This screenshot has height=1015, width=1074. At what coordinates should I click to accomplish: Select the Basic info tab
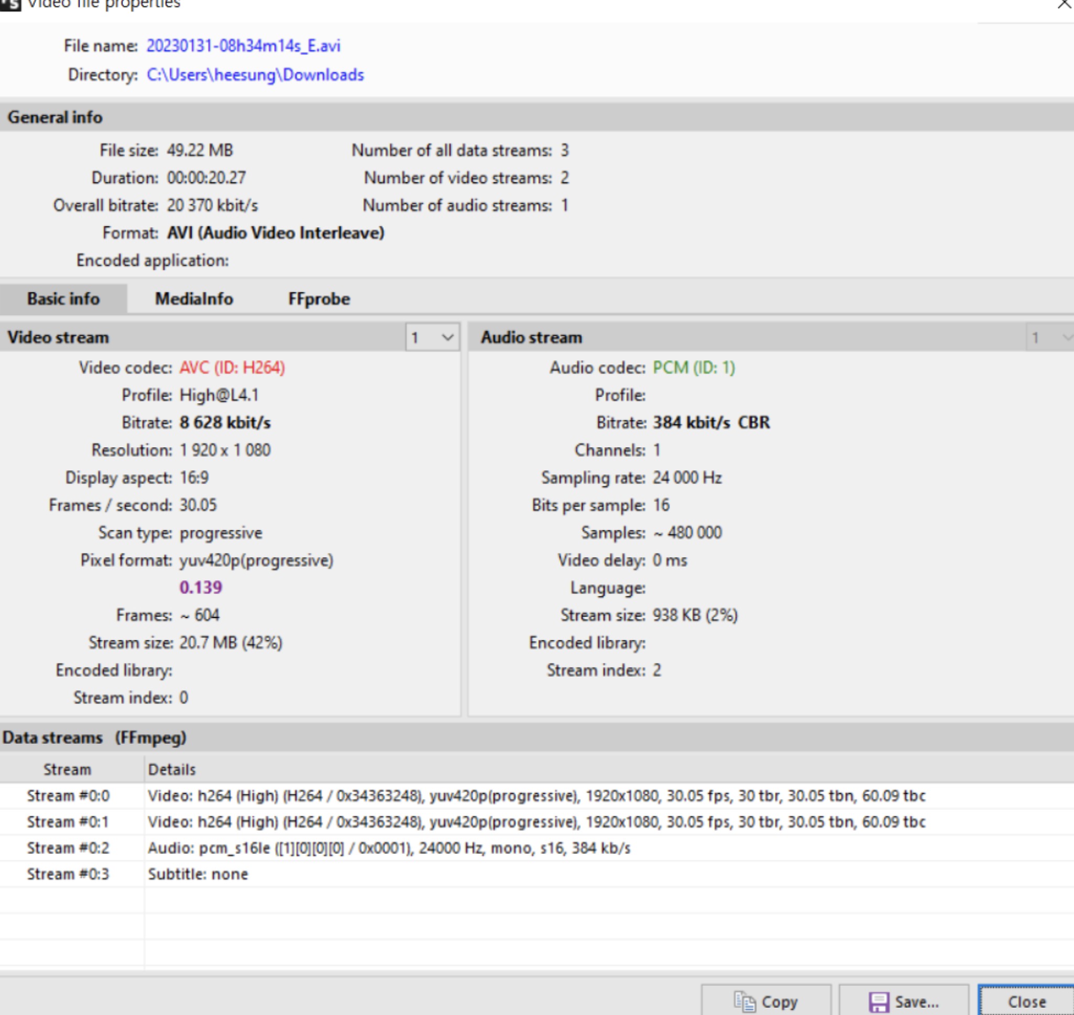pos(63,299)
